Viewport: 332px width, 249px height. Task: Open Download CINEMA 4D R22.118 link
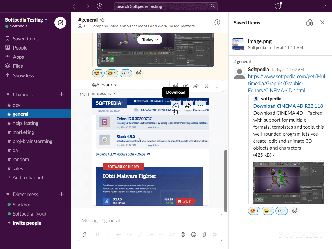pos(288,106)
